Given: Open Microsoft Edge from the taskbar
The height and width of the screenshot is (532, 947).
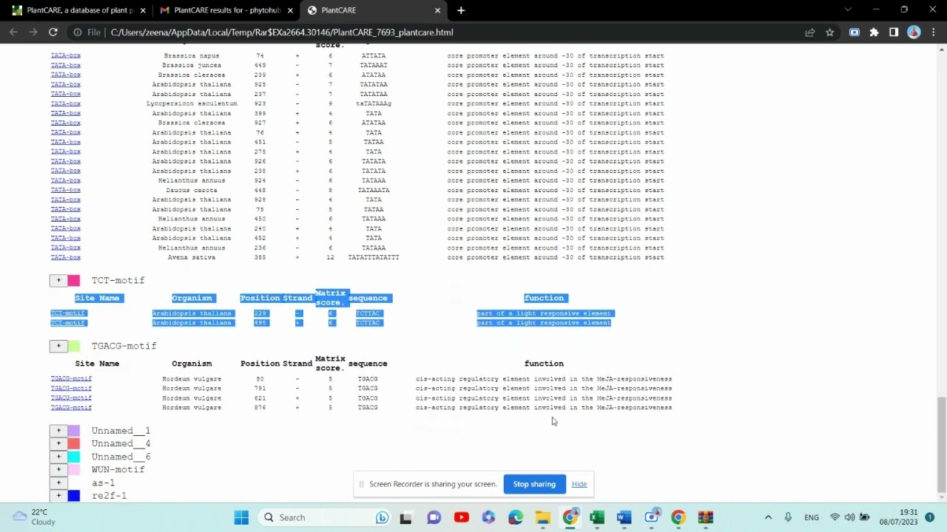Looking at the screenshot, I should [x=516, y=517].
